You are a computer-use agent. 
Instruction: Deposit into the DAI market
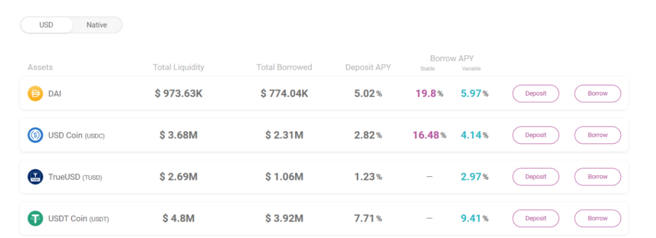[x=536, y=93]
